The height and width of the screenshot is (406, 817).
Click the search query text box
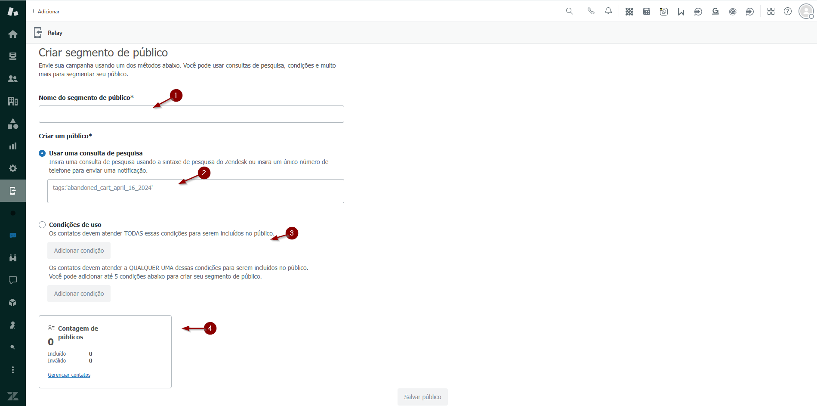pos(195,191)
